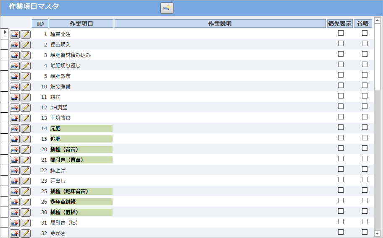Check 優先表示 for 播種（育苗）

(341, 148)
